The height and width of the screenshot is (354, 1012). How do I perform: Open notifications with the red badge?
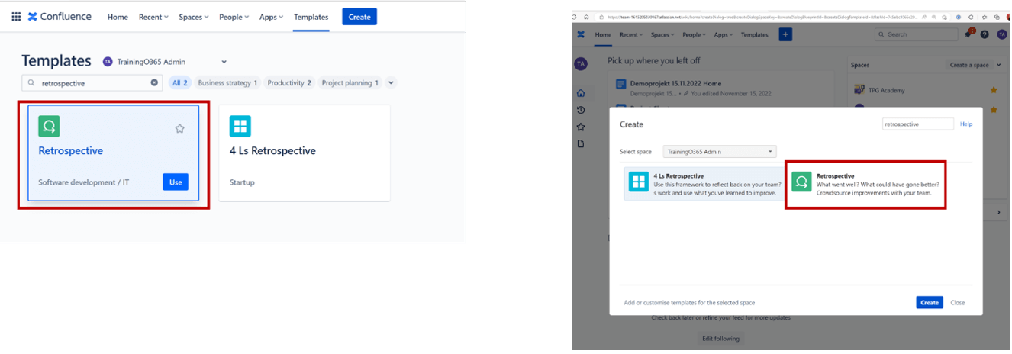click(x=968, y=34)
